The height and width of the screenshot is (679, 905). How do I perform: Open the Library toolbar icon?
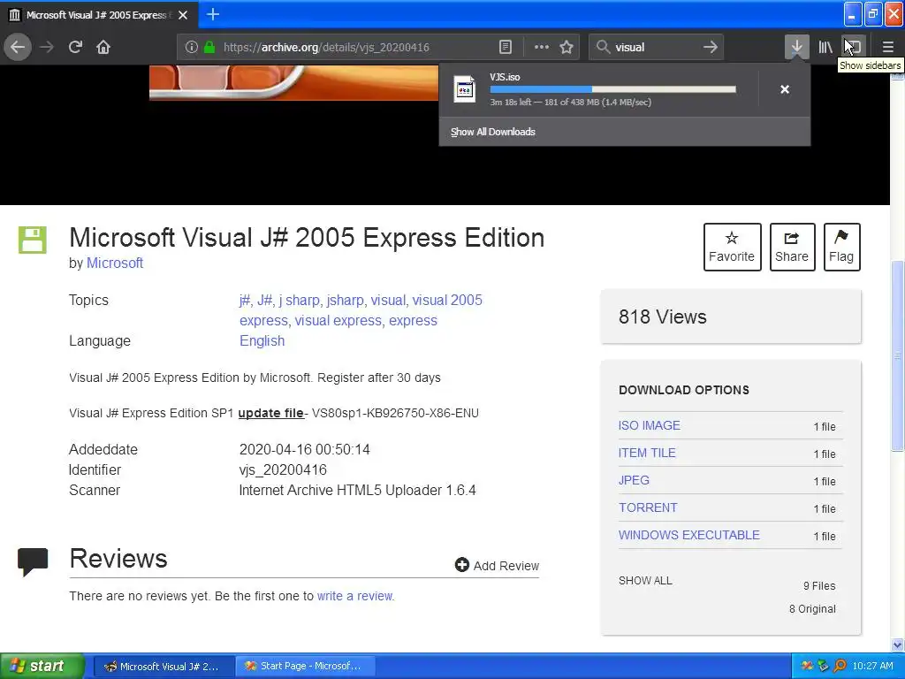click(x=825, y=47)
